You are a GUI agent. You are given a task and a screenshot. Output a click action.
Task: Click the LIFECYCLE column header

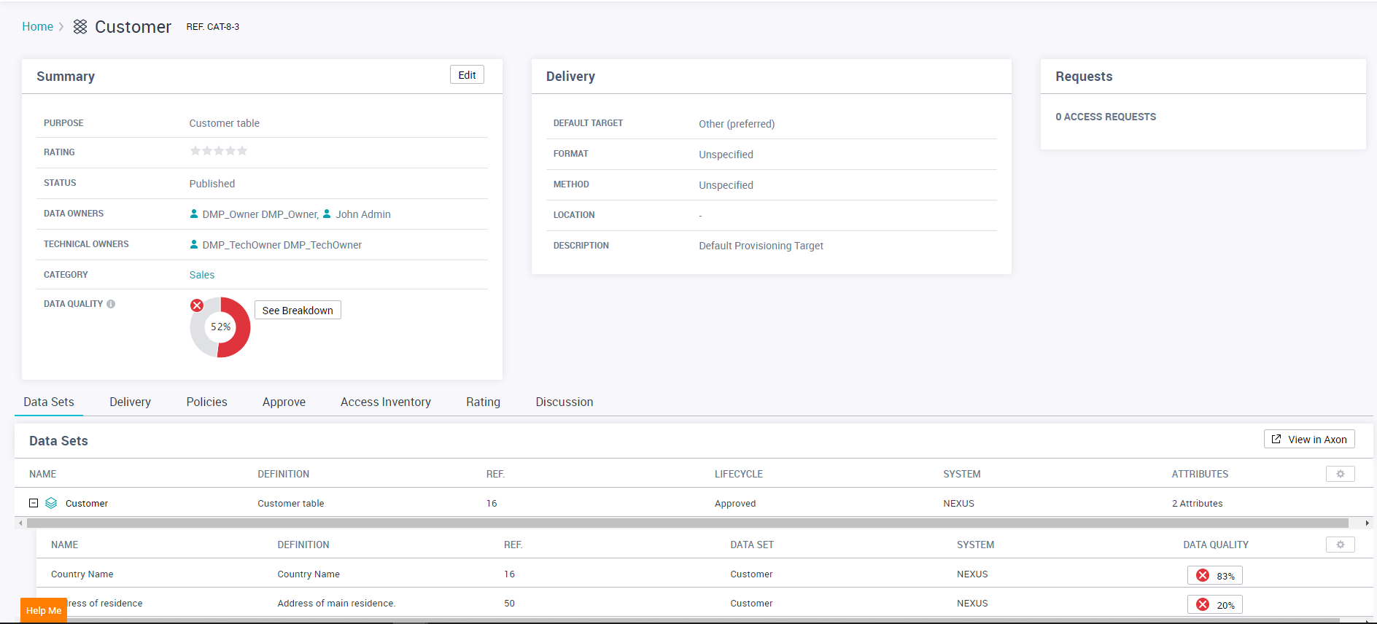click(x=739, y=474)
